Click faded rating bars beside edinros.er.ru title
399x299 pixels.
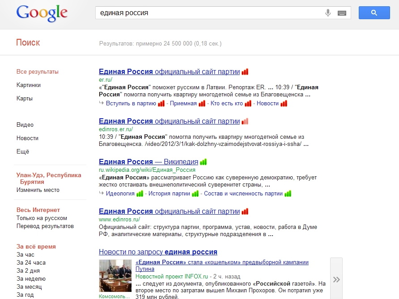[245, 121]
